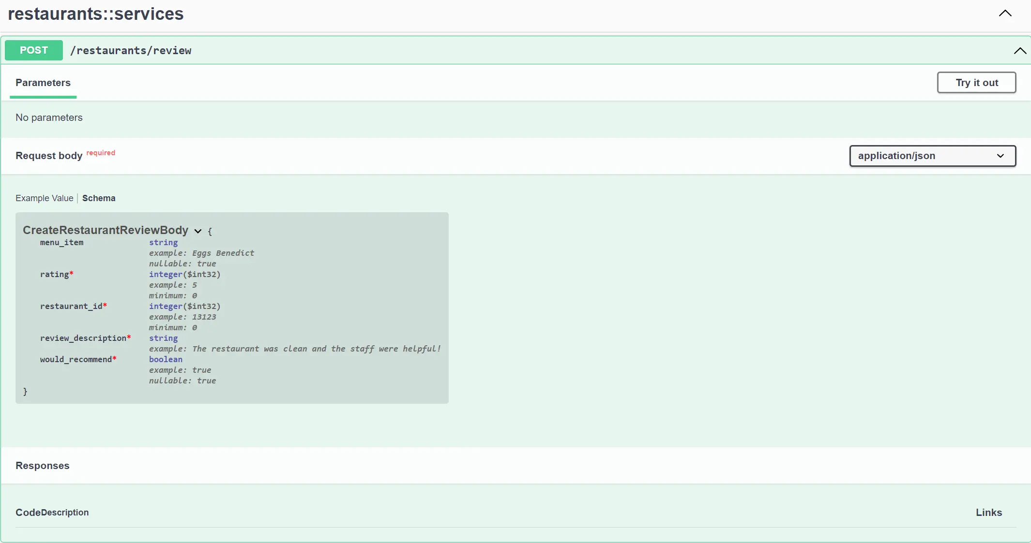The width and height of the screenshot is (1031, 543).
Task: Click the menu_item property name
Action: (62, 243)
